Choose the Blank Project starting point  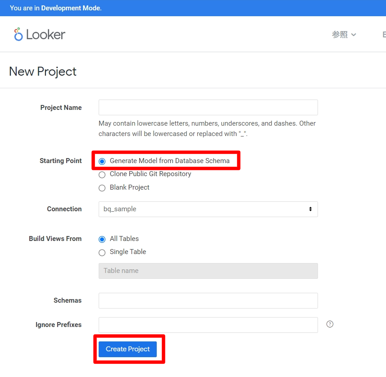pyautogui.click(x=102, y=188)
